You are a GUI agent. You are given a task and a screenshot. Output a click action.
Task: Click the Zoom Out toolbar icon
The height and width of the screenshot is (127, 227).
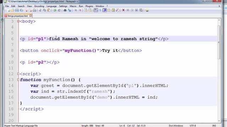(x=80, y=10)
